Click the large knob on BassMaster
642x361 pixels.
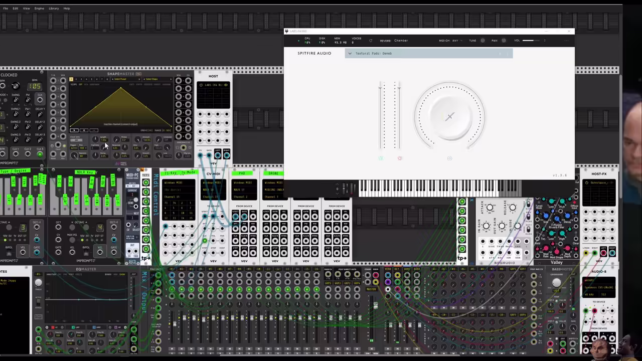[557, 283]
